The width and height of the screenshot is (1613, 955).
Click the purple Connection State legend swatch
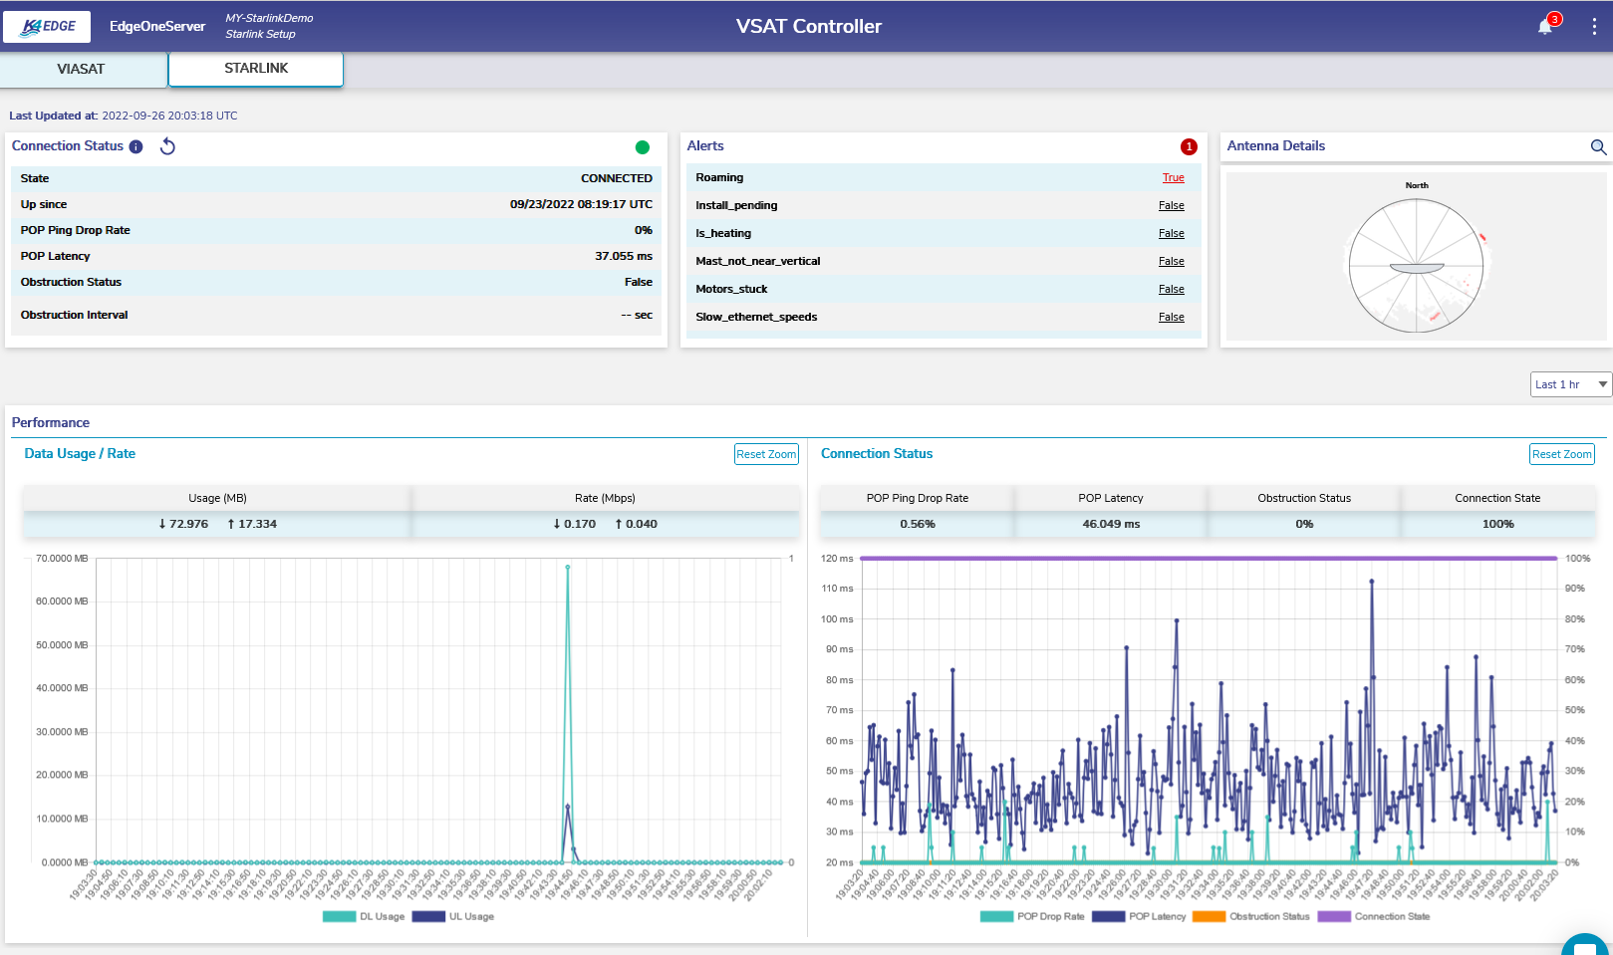click(1334, 916)
